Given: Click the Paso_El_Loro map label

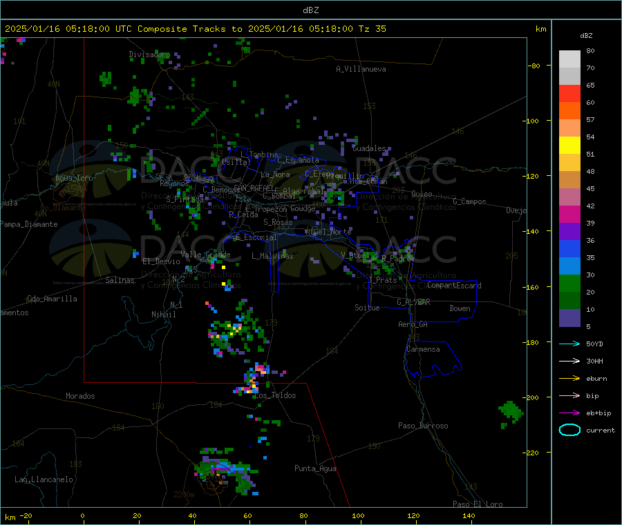Looking at the screenshot, I should pyautogui.click(x=478, y=504).
